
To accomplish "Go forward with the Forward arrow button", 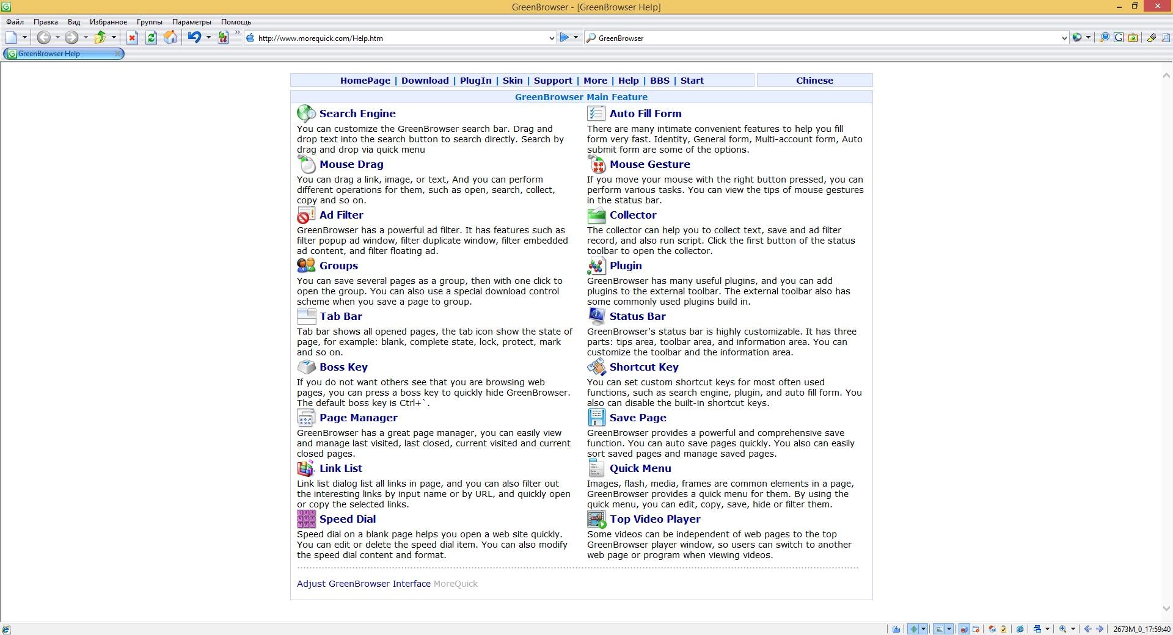I will (x=71, y=38).
